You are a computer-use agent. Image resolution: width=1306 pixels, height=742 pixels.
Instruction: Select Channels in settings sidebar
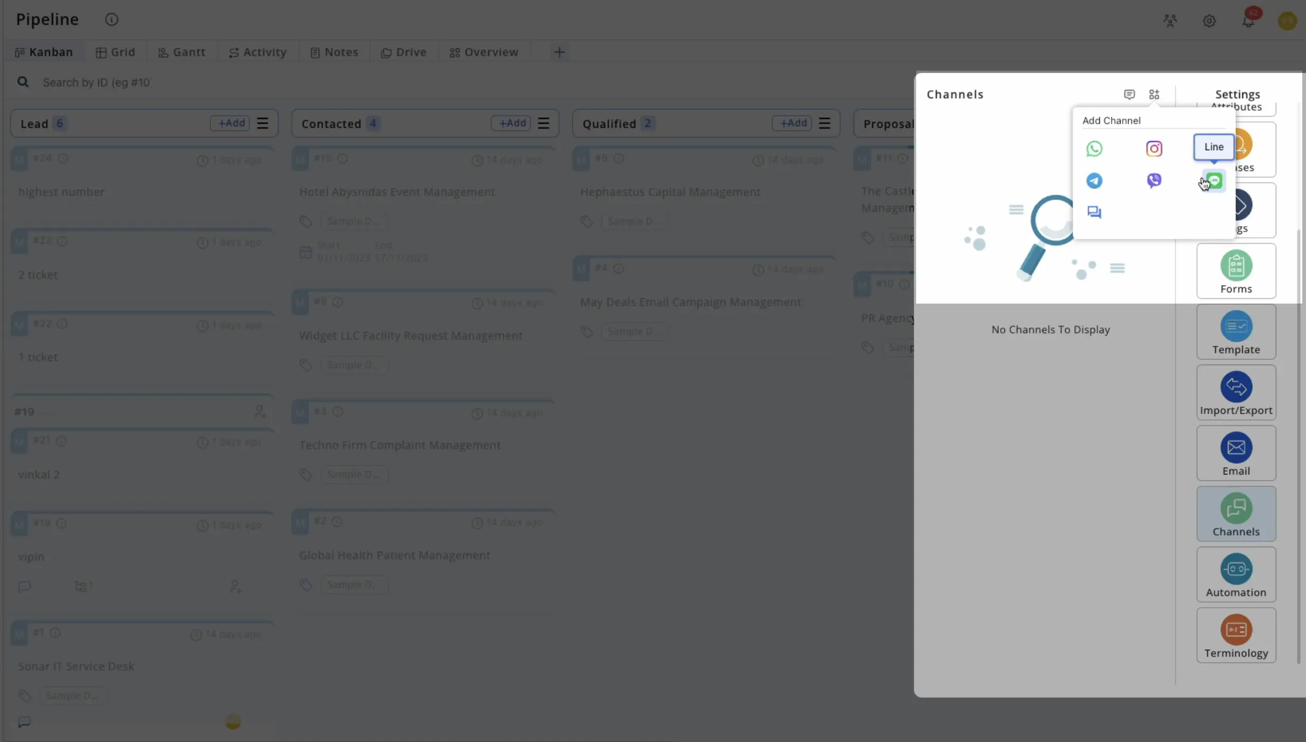(x=1236, y=514)
